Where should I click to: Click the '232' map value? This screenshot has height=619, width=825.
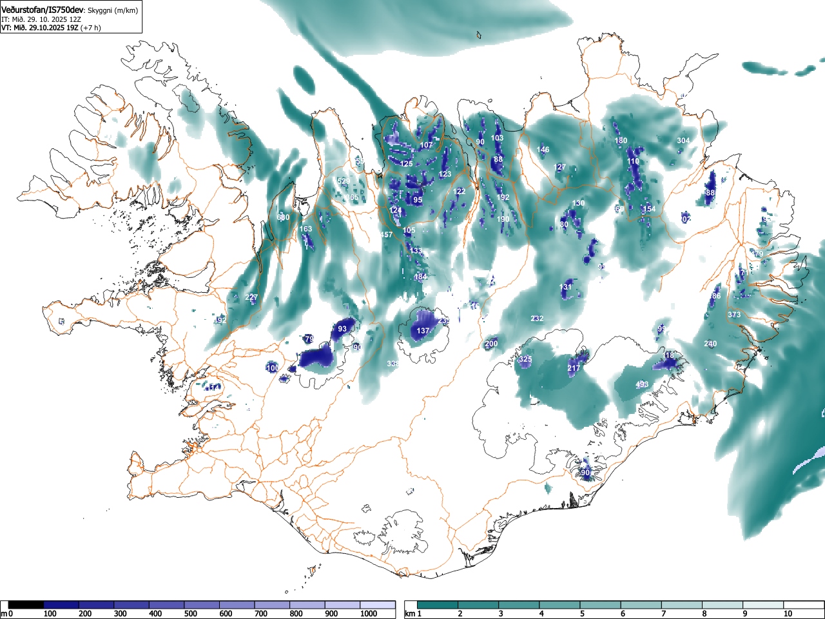pyautogui.click(x=537, y=319)
